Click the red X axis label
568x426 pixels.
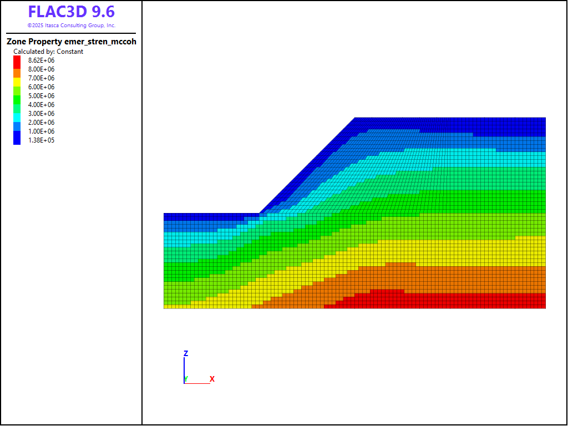(x=212, y=379)
